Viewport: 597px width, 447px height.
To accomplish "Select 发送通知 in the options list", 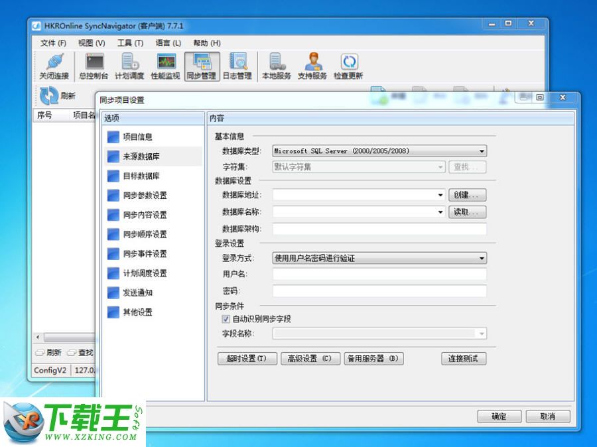I will (153, 292).
